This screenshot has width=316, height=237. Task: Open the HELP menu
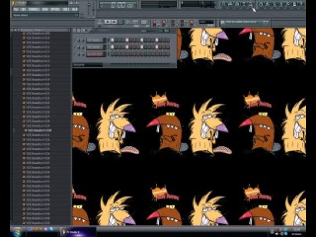75,9
